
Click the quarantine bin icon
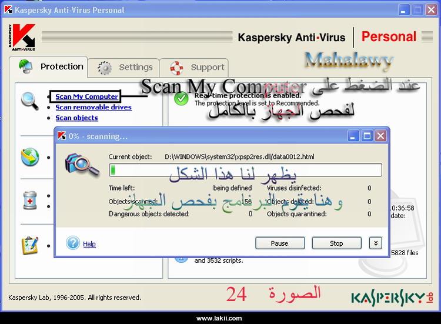tap(30, 200)
